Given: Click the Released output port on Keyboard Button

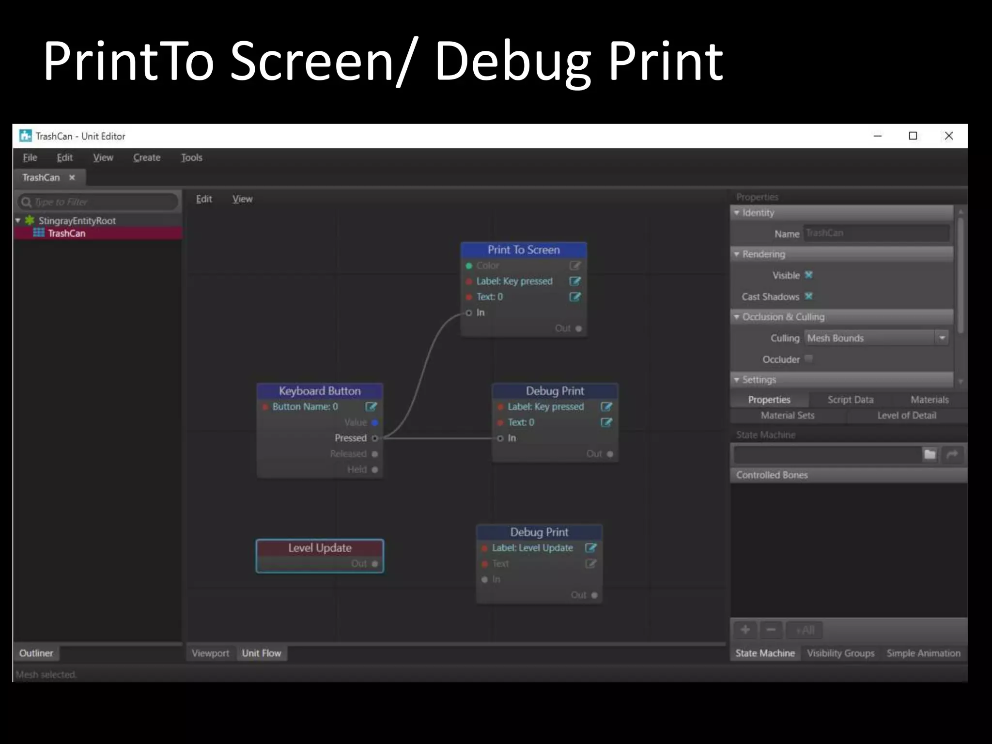Looking at the screenshot, I should tap(375, 454).
